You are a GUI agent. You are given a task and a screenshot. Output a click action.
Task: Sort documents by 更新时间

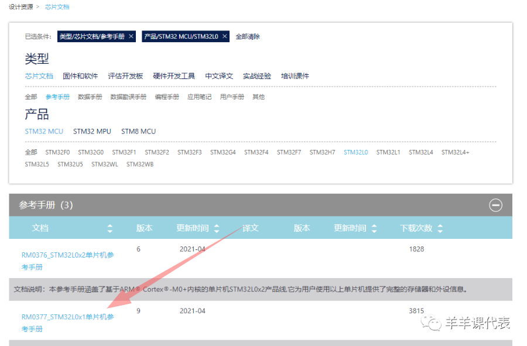coord(215,228)
